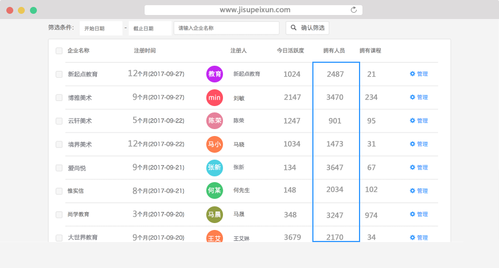Click gear icon in 云轩美术 row
This screenshot has width=499, height=268.
413,120
